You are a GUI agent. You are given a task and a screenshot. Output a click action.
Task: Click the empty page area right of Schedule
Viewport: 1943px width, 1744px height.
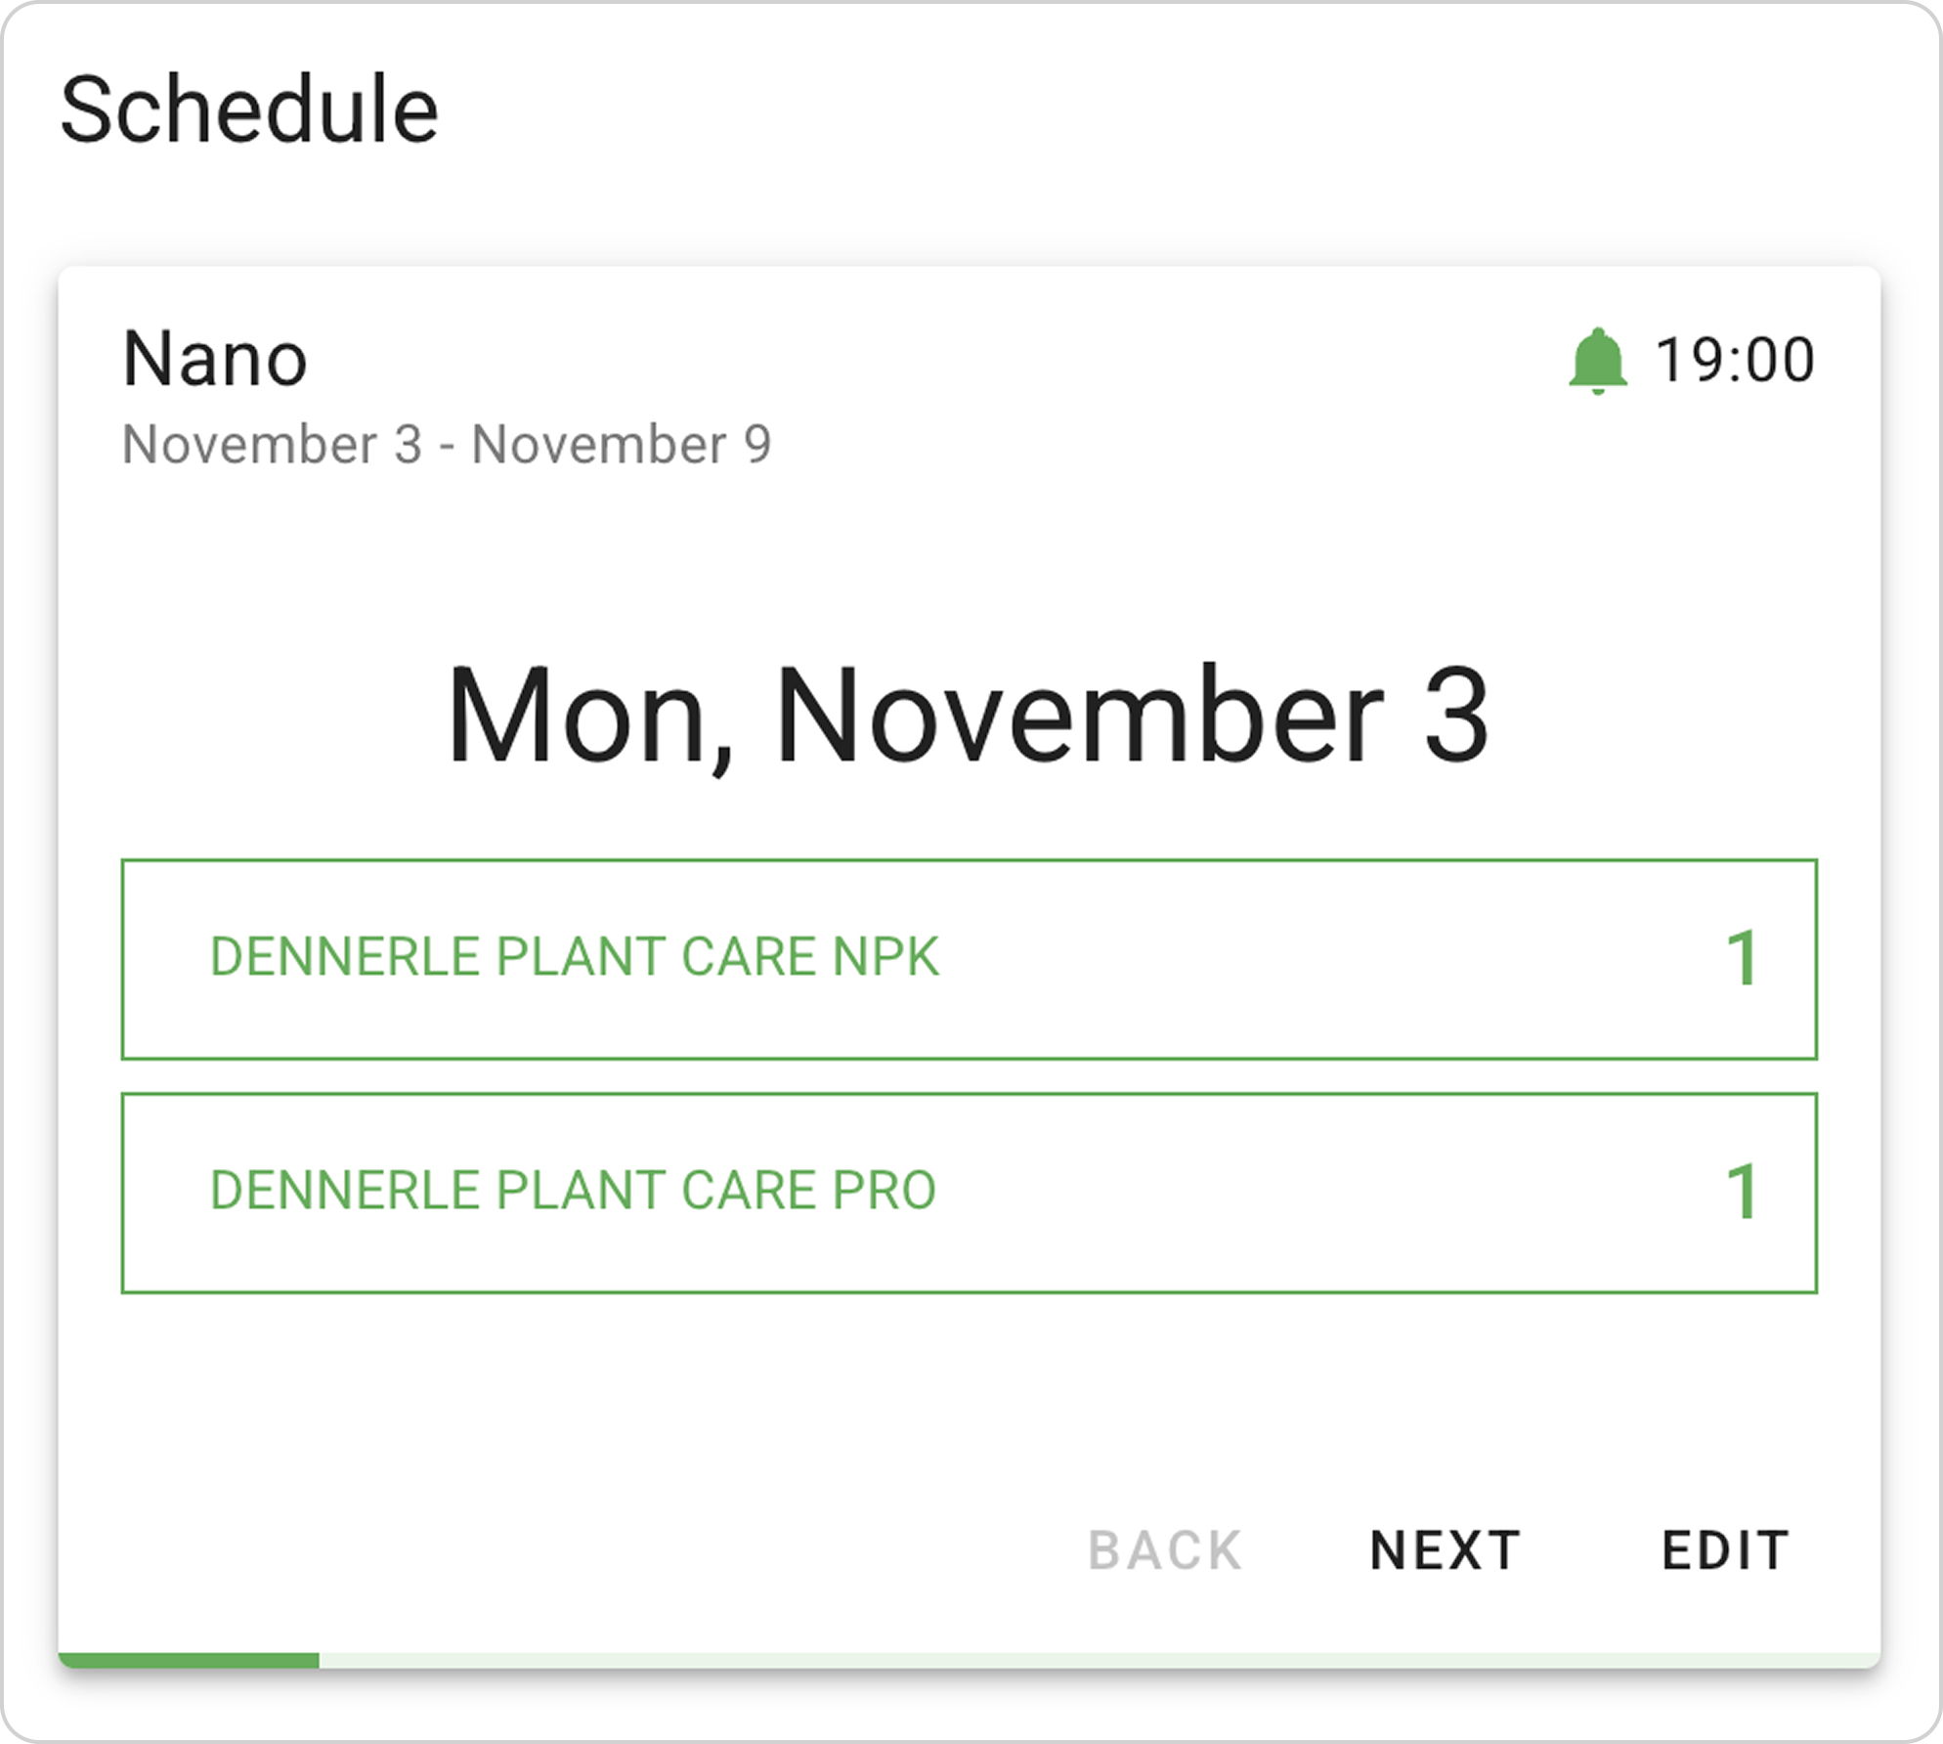click(1173, 109)
